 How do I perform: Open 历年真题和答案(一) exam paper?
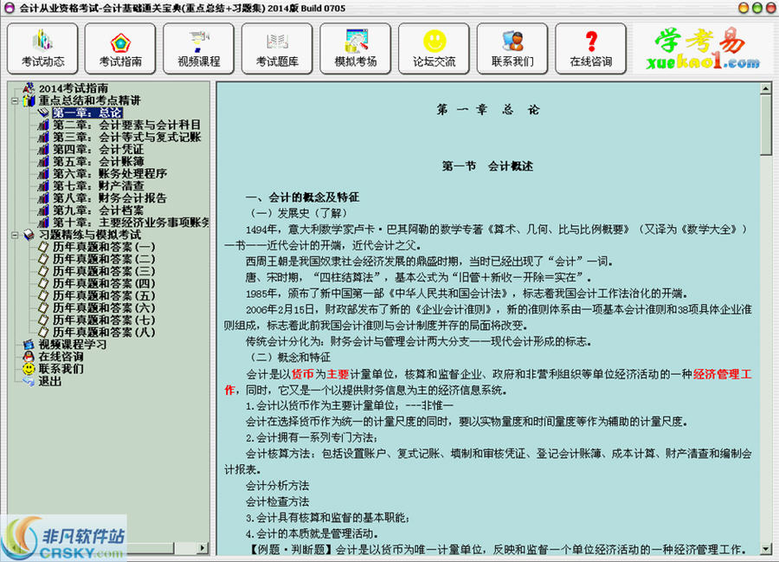tap(103, 247)
